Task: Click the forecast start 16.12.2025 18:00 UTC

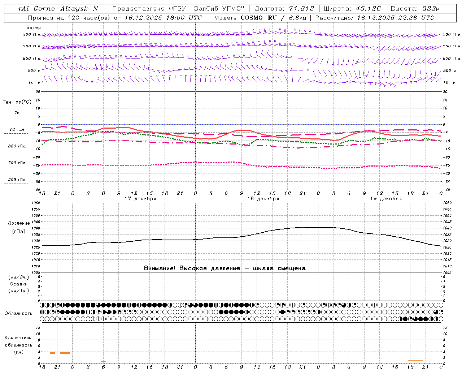Action: coord(163,18)
